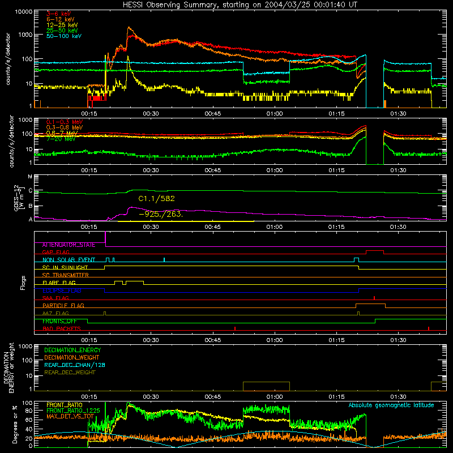Click the 10000 tick on top panel
453x453 pixels.
point(24,11)
